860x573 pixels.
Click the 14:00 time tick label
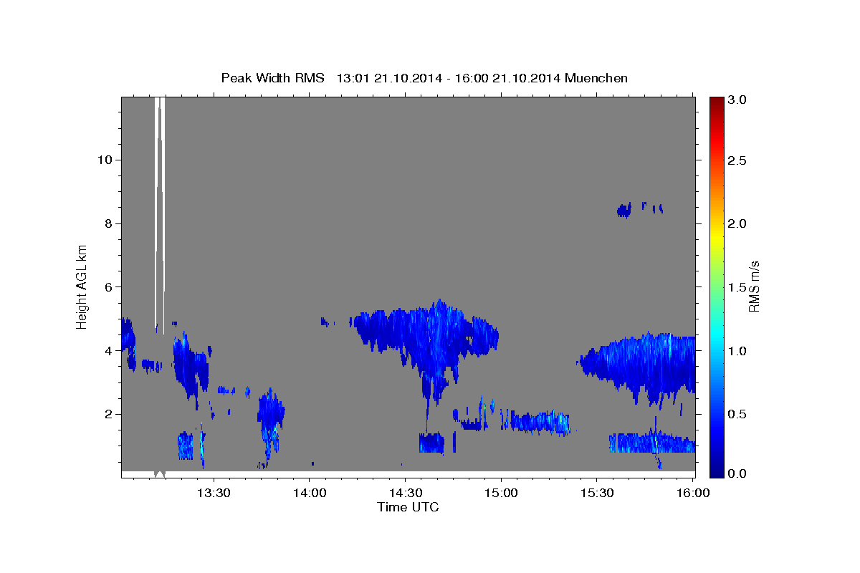click(x=310, y=493)
